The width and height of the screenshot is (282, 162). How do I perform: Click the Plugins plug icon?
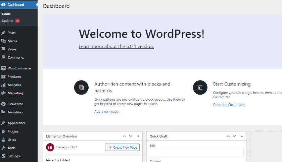tap(3, 131)
